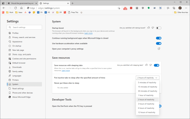Turn off hardware acceleration toggle
190x119 pixels.
click(x=159, y=43)
